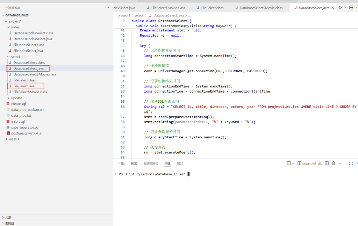
Task: Maximize the terminal panel size
Action: 351,163
